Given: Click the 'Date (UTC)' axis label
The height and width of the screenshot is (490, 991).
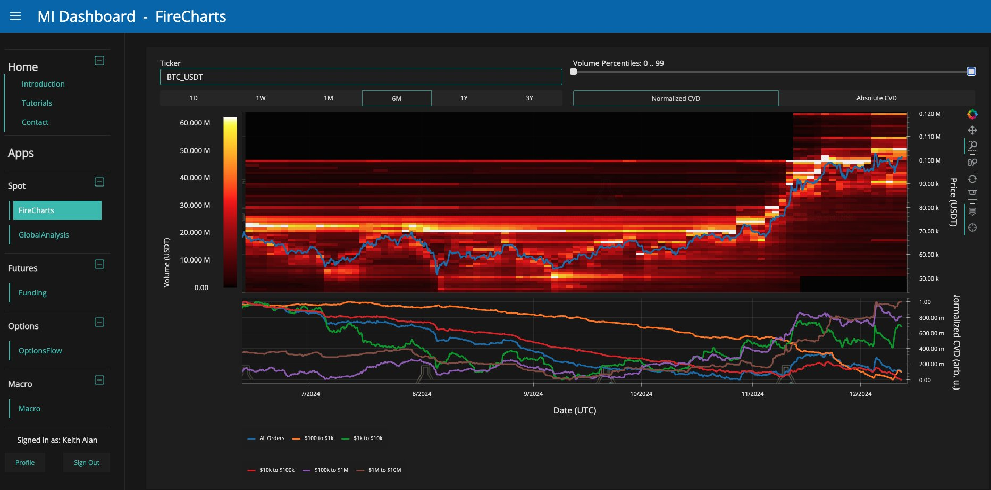Looking at the screenshot, I should point(575,410).
